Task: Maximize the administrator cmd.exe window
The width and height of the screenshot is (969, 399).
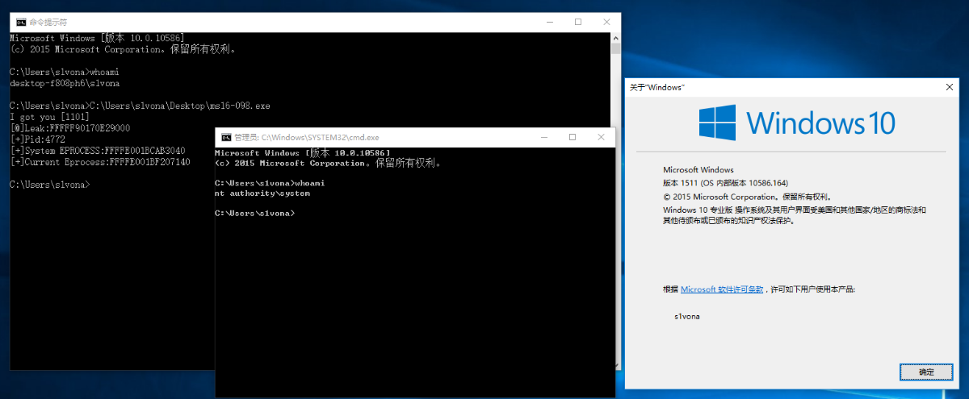Action: [572, 137]
